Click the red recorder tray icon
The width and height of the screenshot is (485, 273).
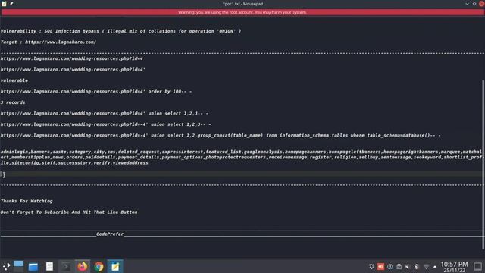[380, 266]
